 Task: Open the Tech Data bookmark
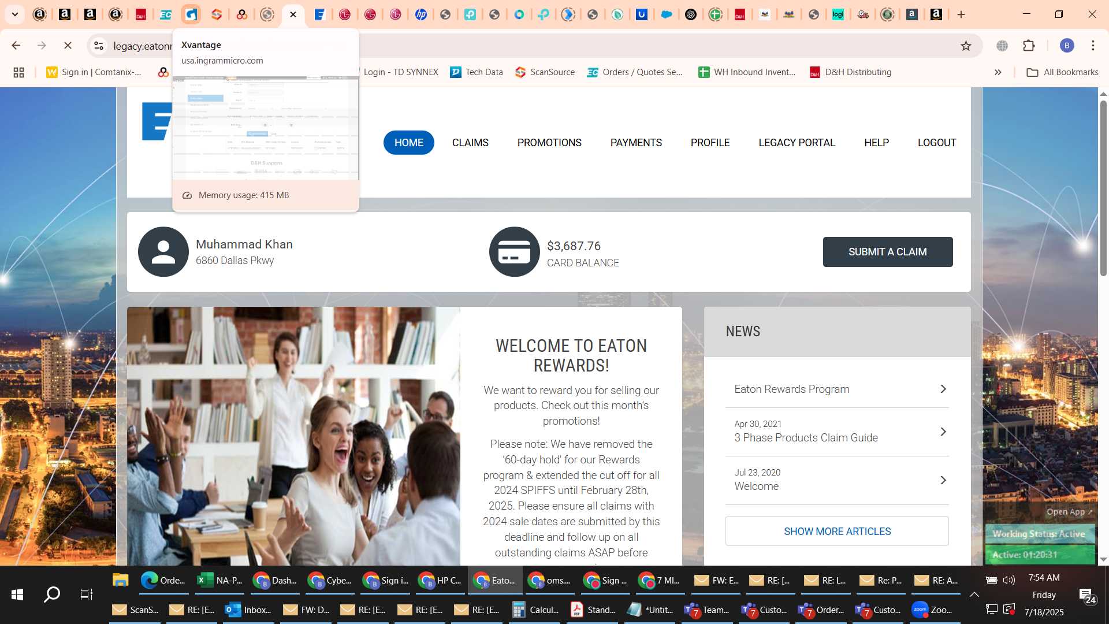click(x=477, y=72)
